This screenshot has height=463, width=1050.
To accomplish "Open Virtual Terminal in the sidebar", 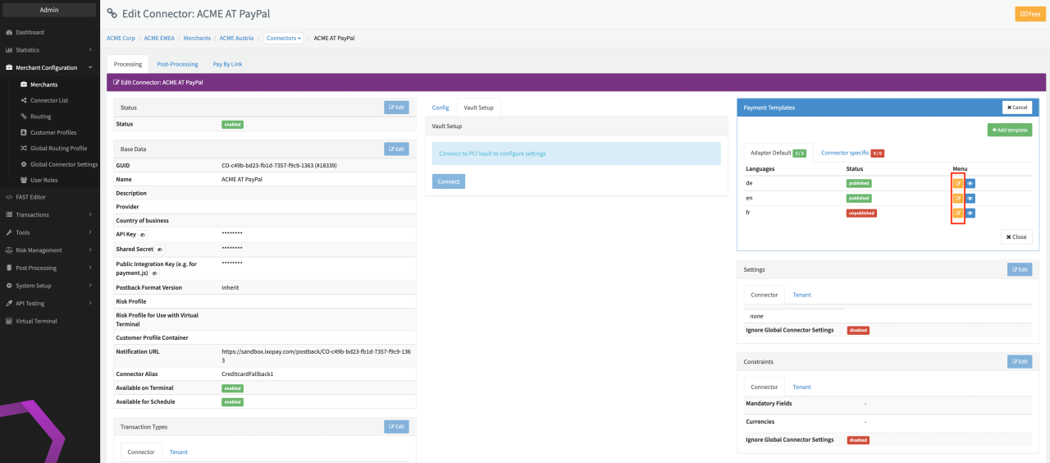I will pyautogui.click(x=36, y=321).
